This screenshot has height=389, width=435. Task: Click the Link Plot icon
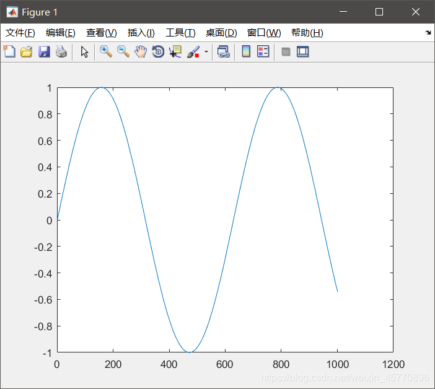[223, 52]
